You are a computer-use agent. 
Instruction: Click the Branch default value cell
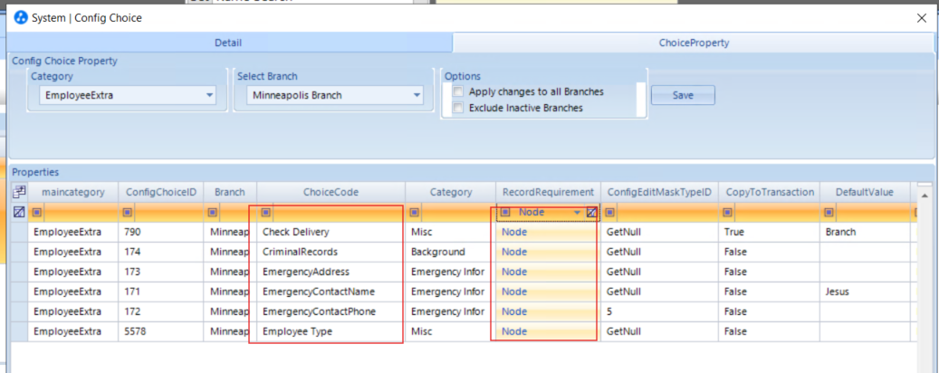point(865,232)
